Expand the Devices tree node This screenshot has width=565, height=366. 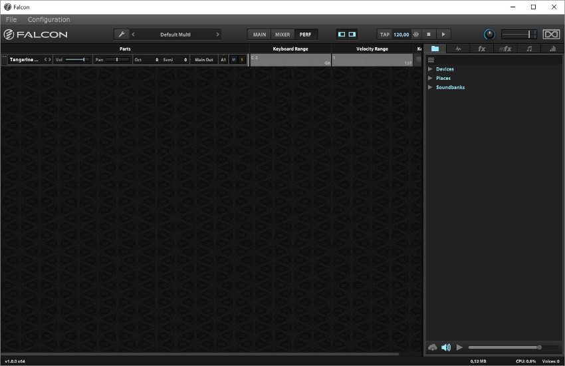coord(430,69)
